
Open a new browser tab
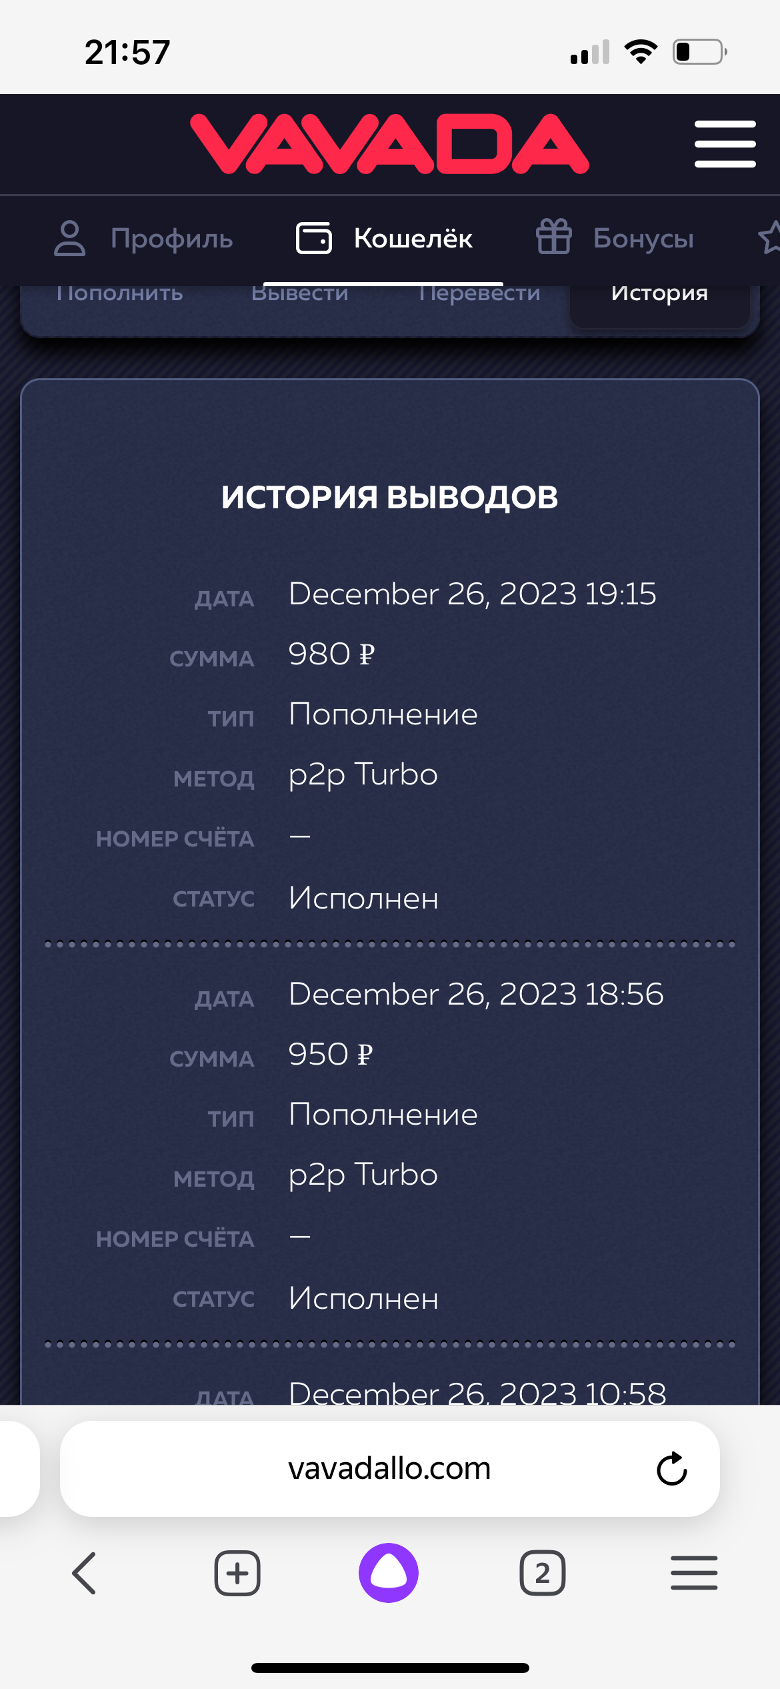[x=237, y=1573]
